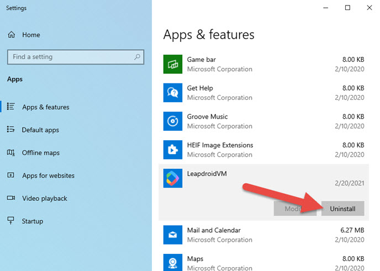The height and width of the screenshot is (271, 380).
Task: Click the Mail and Calendar envelope icon
Action: [173, 235]
